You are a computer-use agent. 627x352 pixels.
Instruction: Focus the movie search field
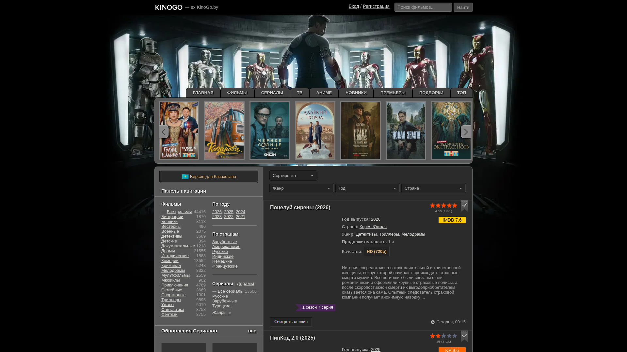[423, 7]
